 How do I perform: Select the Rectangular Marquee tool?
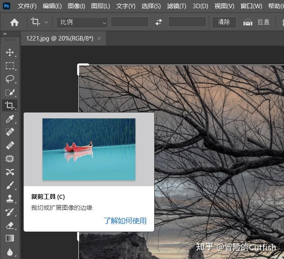pos(10,66)
